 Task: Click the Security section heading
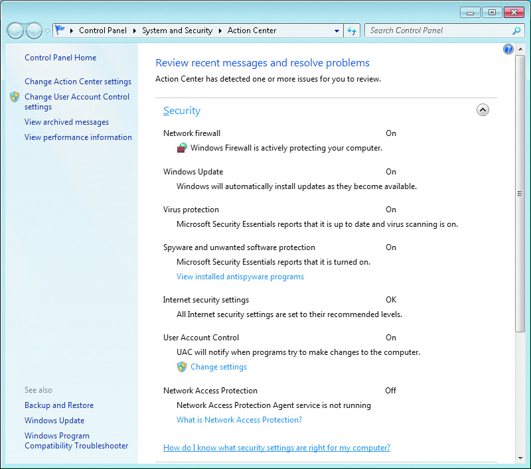(182, 111)
